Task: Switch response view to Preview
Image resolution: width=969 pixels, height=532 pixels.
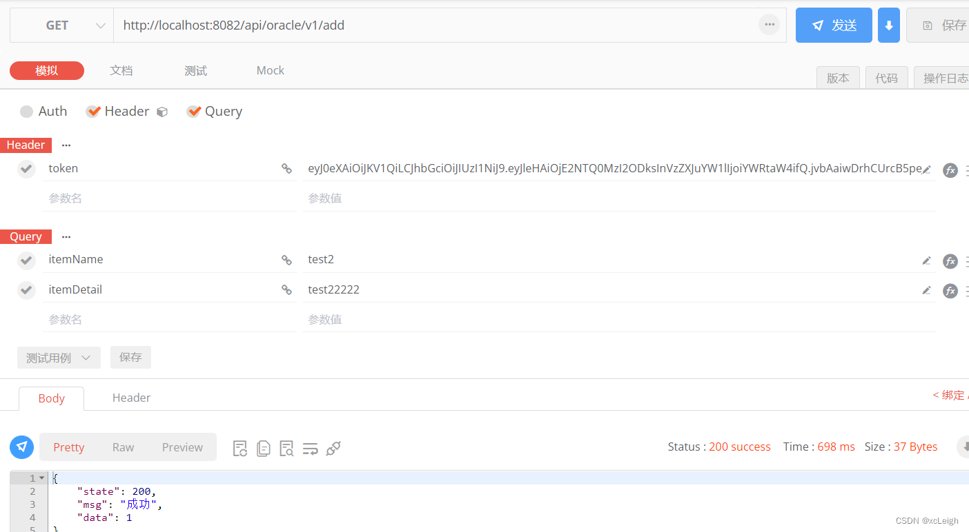Action: [x=182, y=447]
